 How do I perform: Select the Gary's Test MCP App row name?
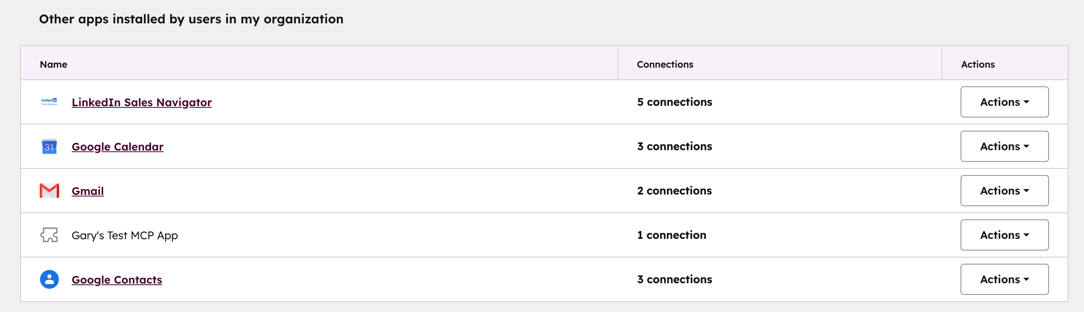(125, 235)
